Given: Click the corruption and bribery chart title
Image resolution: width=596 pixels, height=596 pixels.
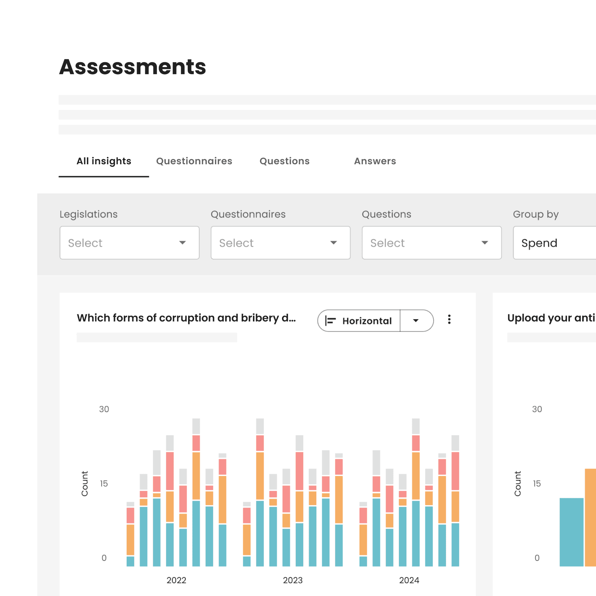Looking at the screenshot, I should (186, 318).
